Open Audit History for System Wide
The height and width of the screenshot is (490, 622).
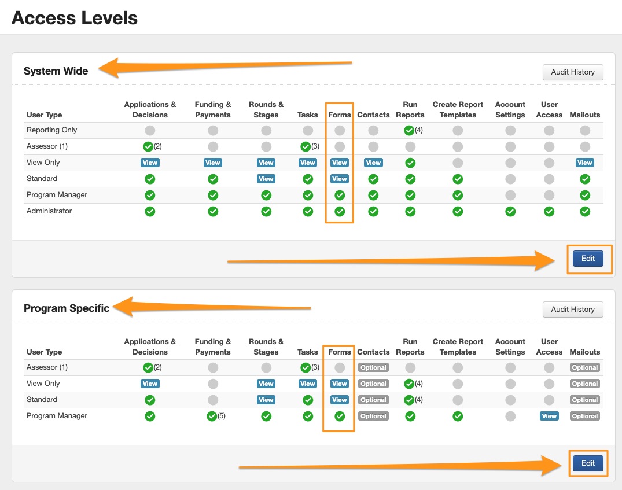(572, 72)
